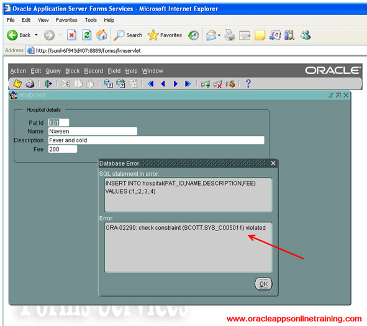
Task: Click the media music note icon
Action: pos(274,35)
